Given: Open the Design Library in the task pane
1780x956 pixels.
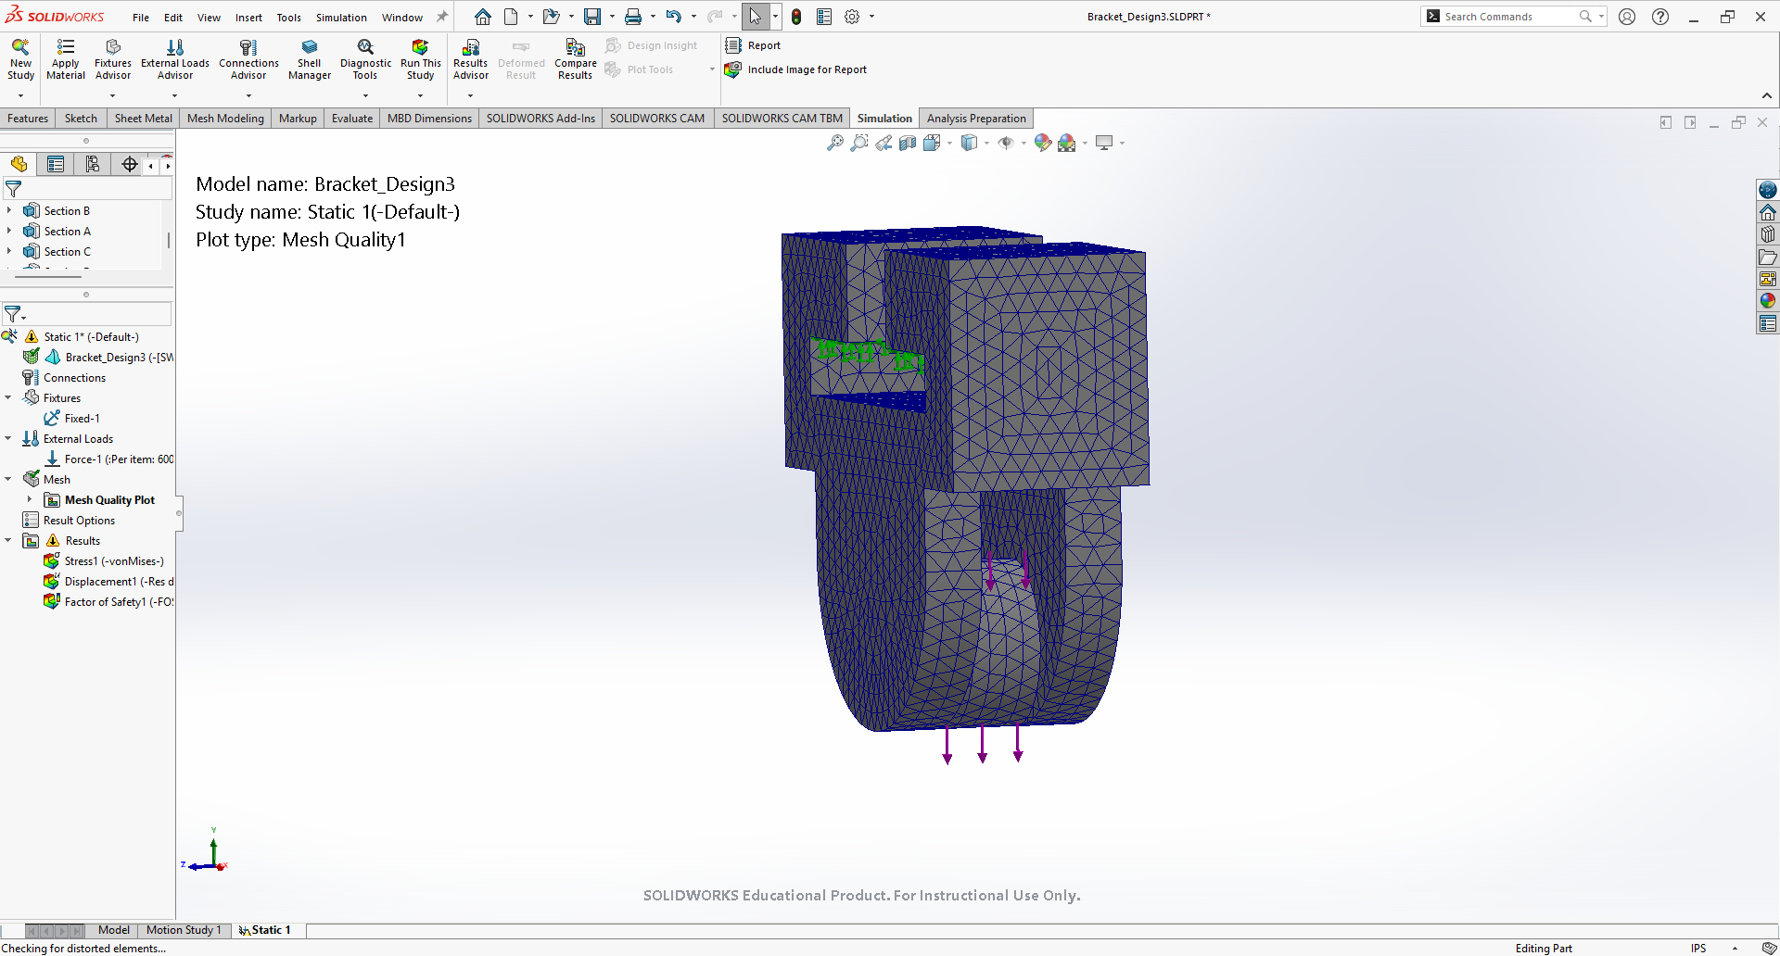Looking at the screenshot, I should pyautogui.click(x=1768, y=234).
